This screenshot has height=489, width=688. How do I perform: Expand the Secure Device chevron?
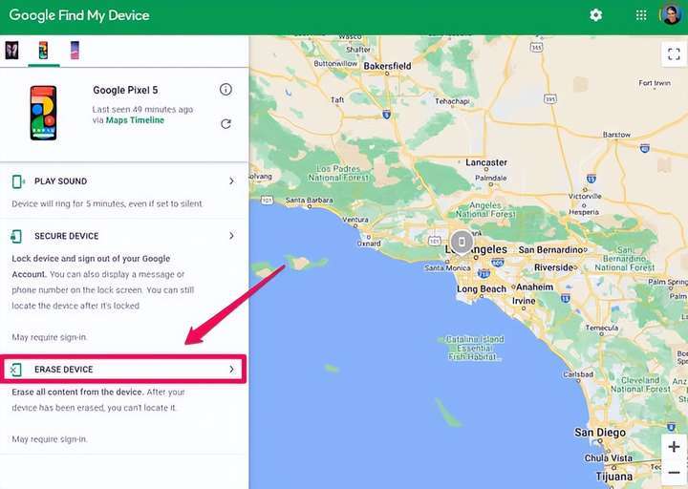pos(231,236)
